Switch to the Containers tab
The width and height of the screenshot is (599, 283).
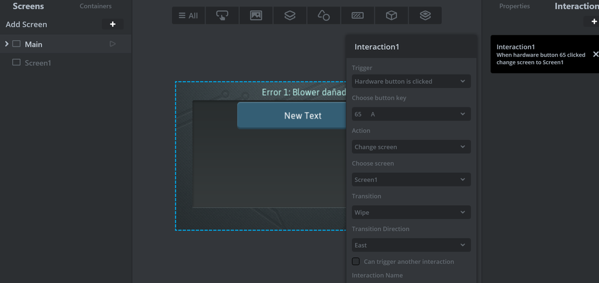coord(95,6)
